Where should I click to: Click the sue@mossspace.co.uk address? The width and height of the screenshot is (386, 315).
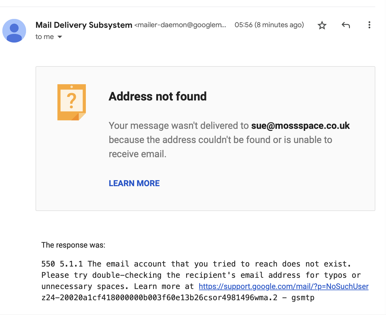click(x=300, y=126)
